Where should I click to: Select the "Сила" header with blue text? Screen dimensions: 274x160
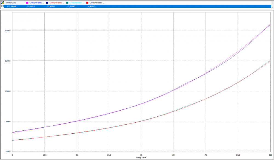coord(37,2)
